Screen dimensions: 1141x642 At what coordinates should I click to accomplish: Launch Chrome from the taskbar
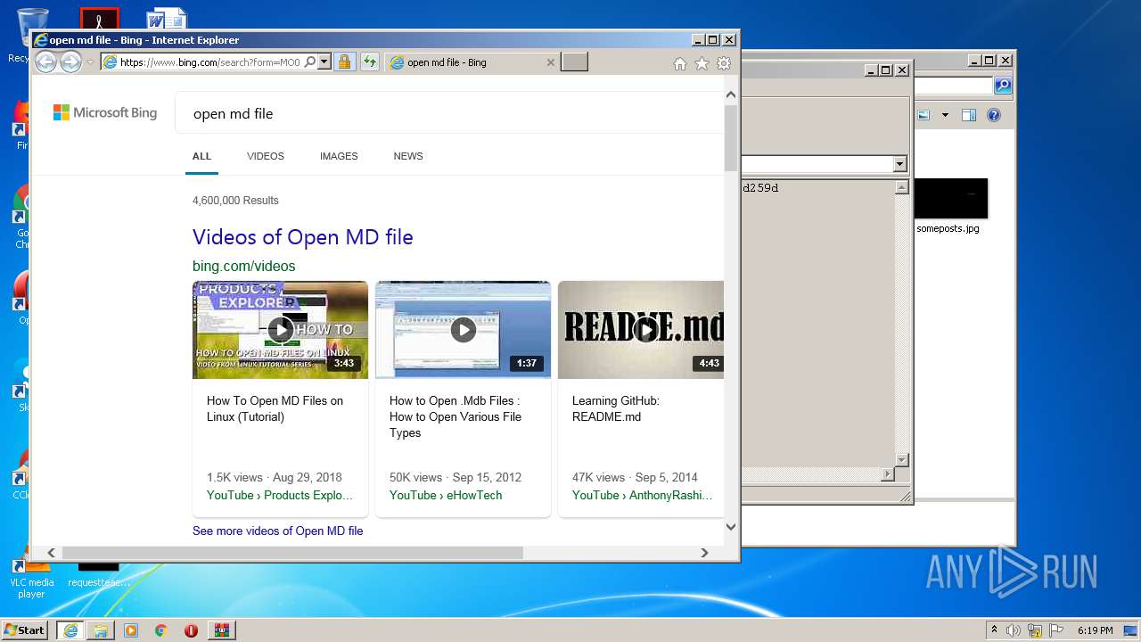[160, 630]
